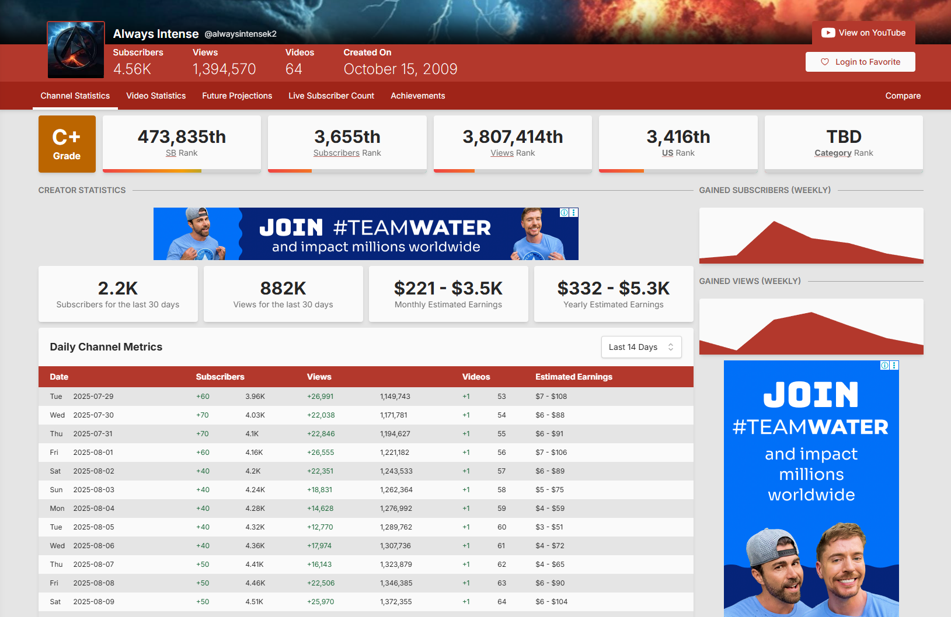951x617 pixels.
Task: Select the Achievements tab
Action: 417,96
